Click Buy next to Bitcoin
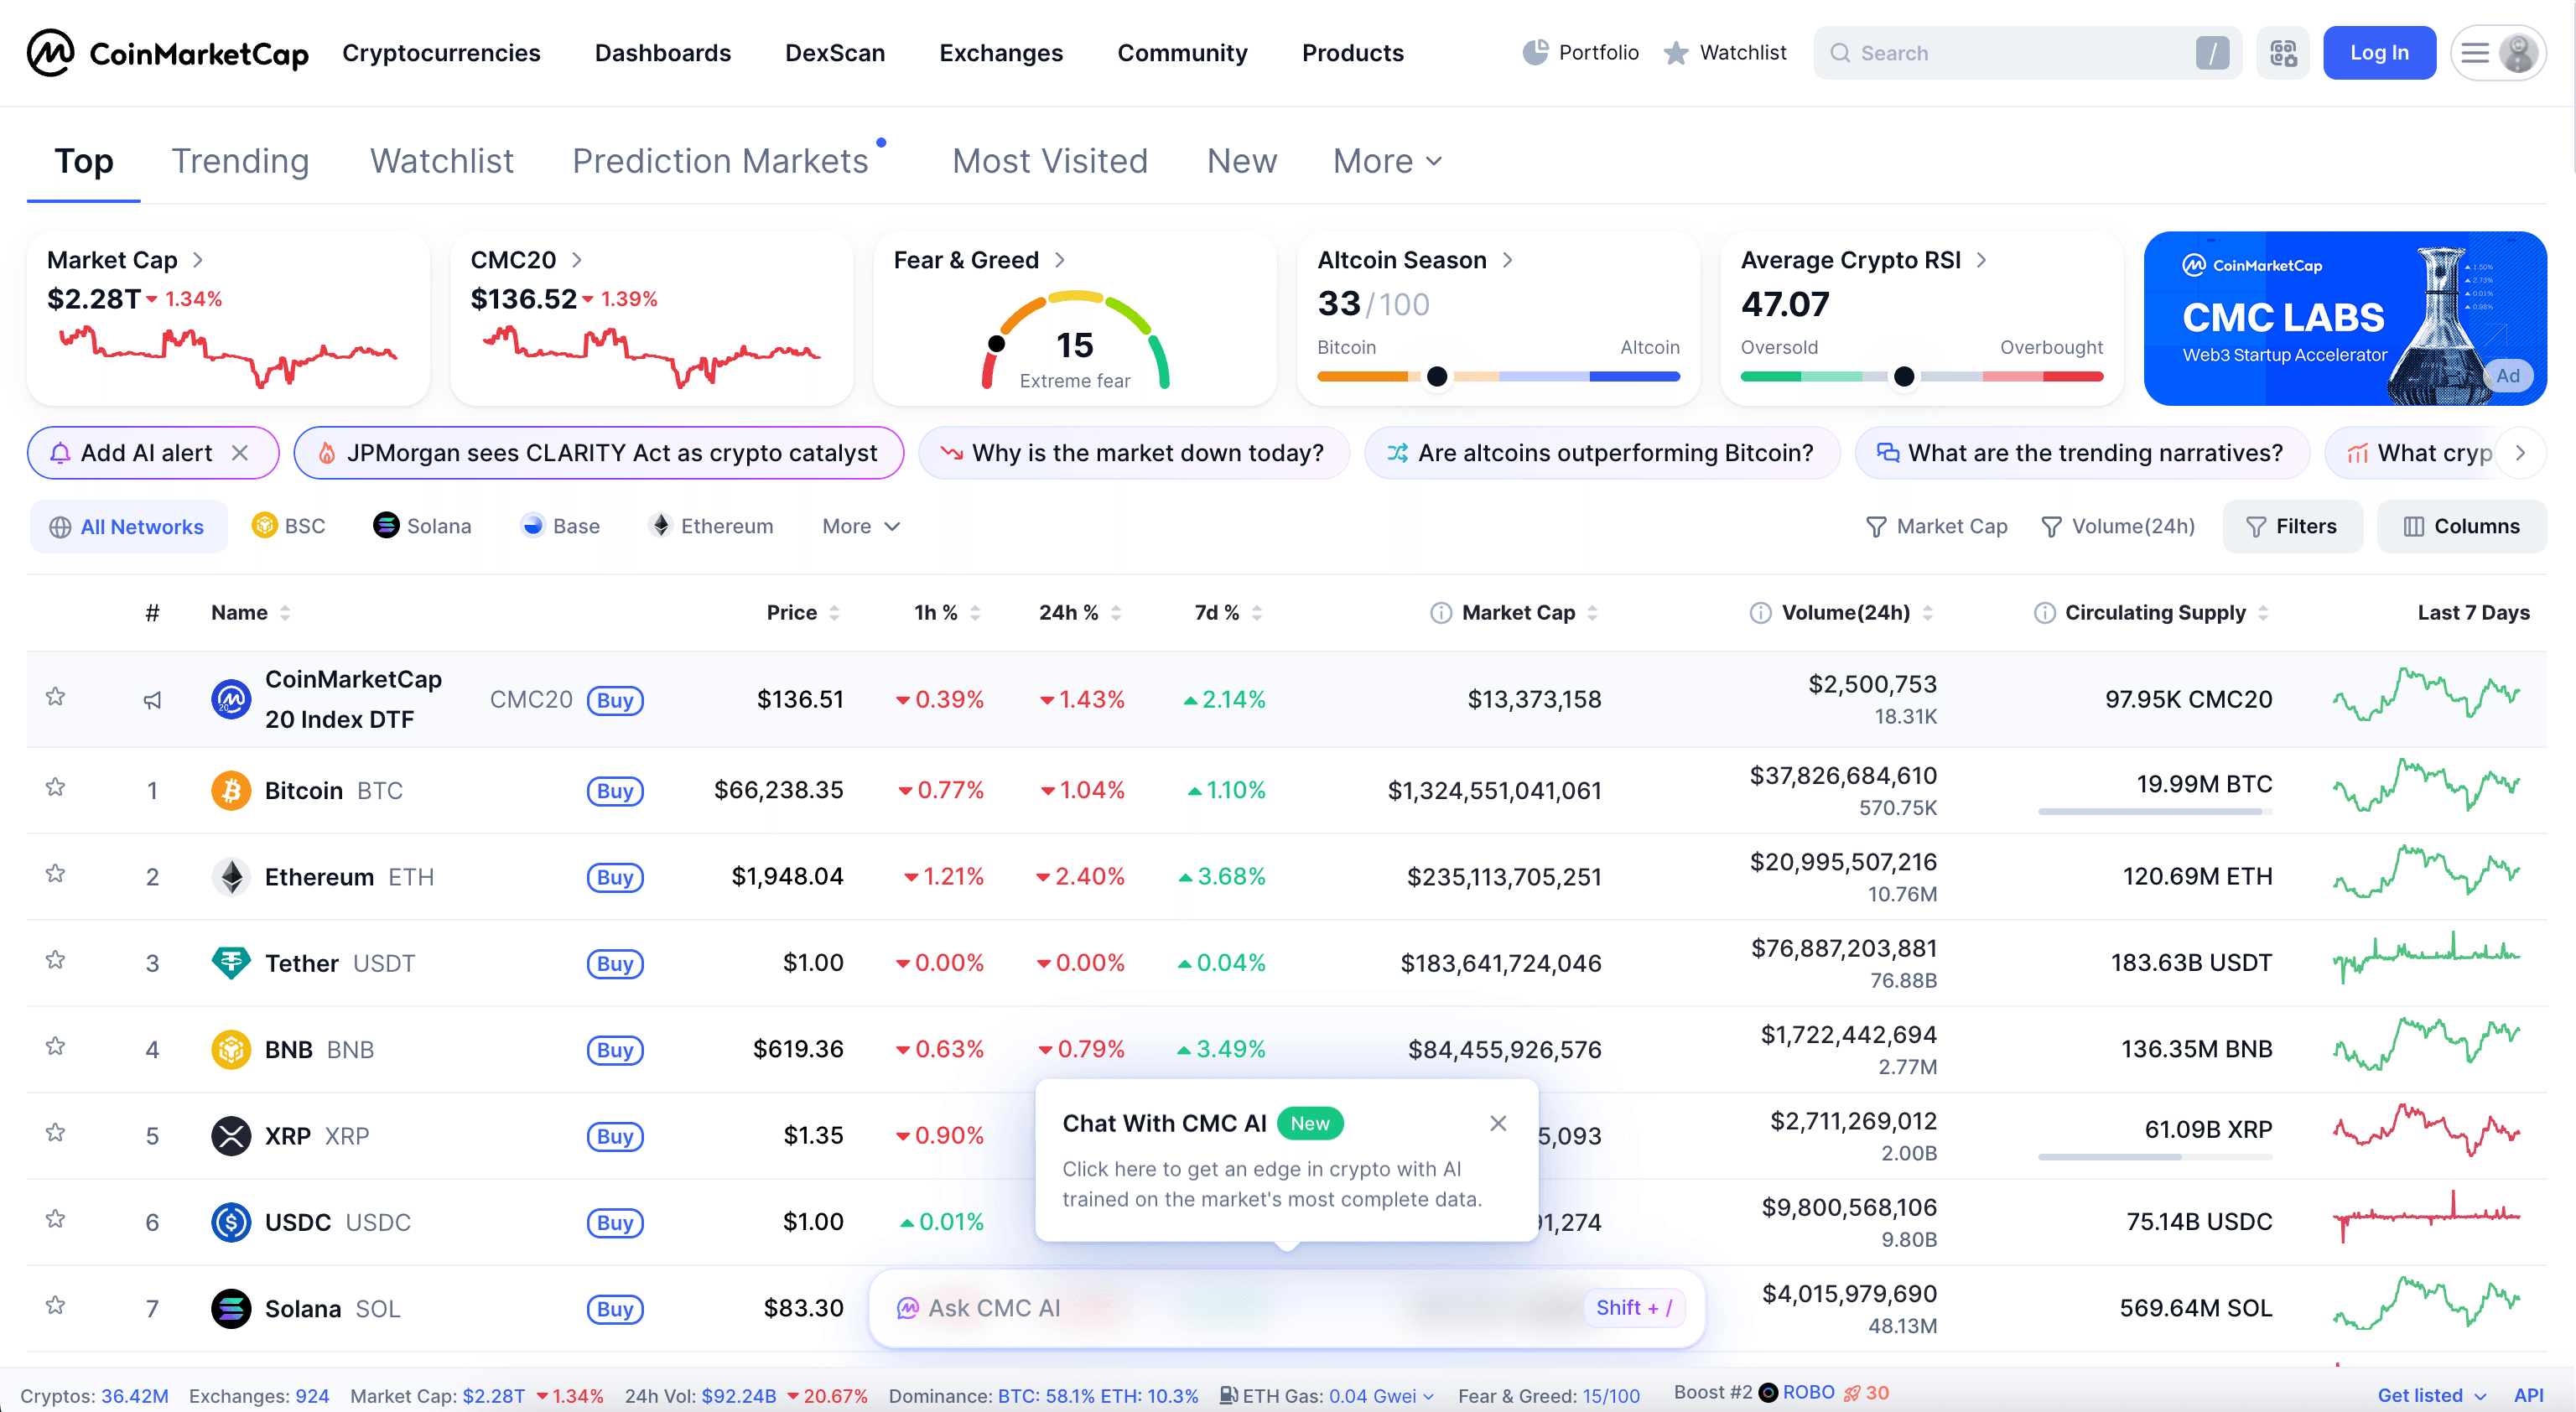 615,790
